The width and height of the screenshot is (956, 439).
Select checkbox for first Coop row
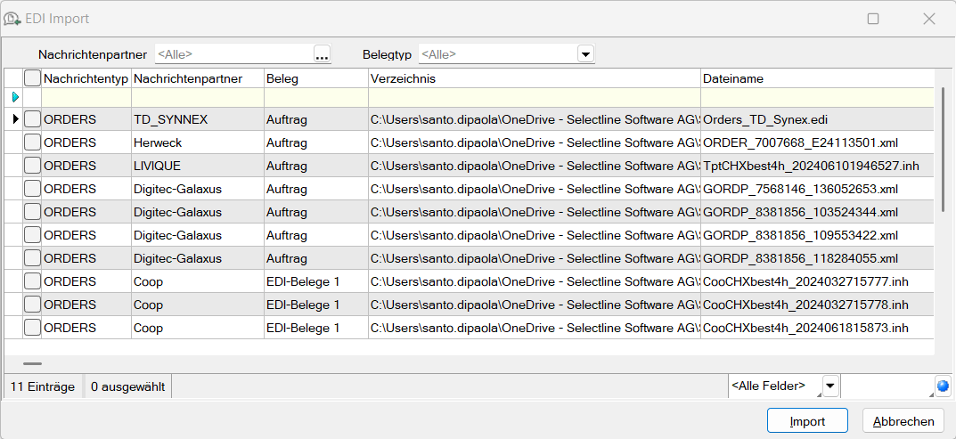[x=32, y=281]
